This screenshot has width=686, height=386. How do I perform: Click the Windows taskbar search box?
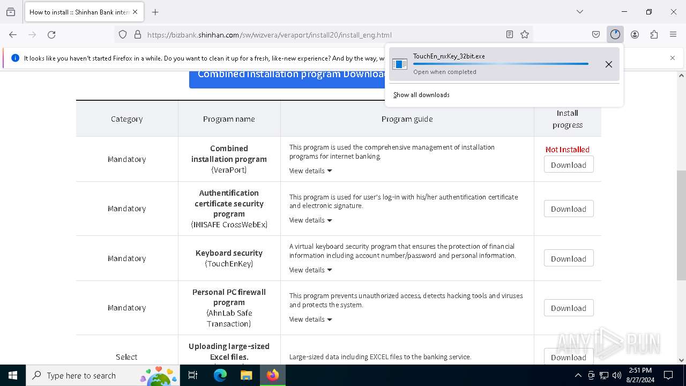[103, 375]
